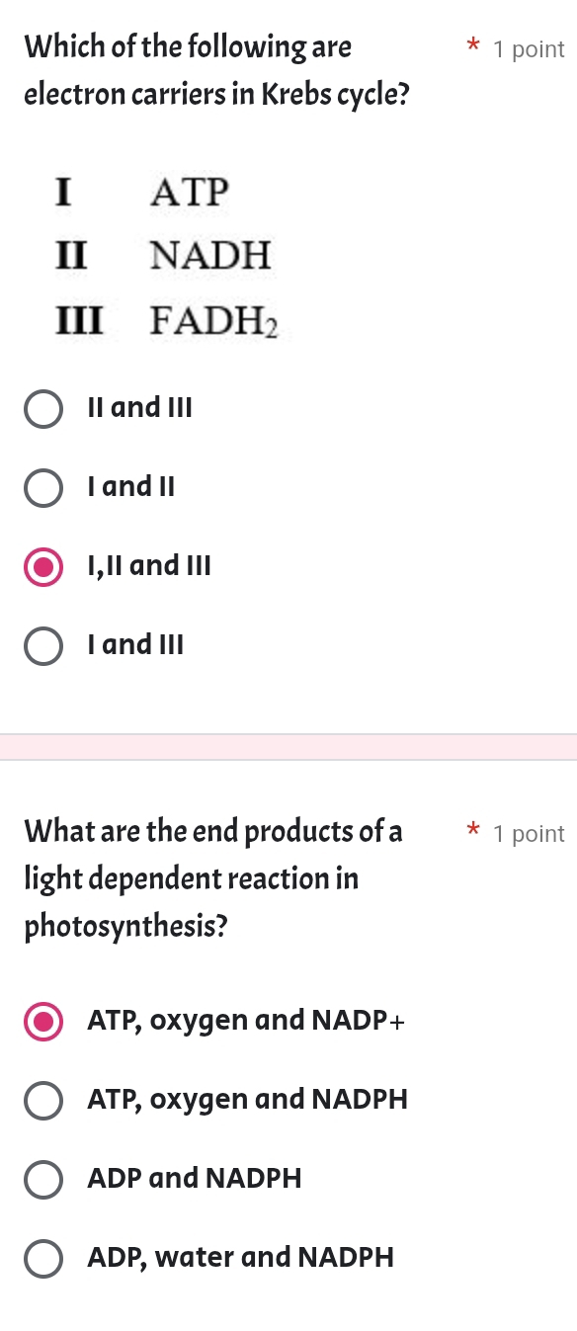Screen dimensions: 577x1331
Task: Deselect the filled 'I,II and III' radio
Action: tap(43, 566)
